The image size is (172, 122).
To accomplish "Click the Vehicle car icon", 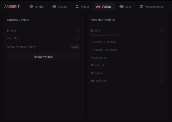I will [x=98, y=6].
